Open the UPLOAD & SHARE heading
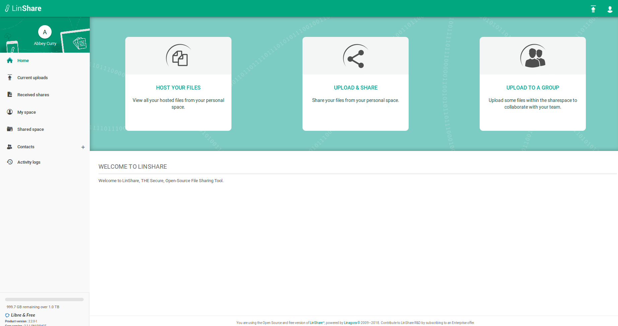The image size is (618, 326). coord(356,88)
